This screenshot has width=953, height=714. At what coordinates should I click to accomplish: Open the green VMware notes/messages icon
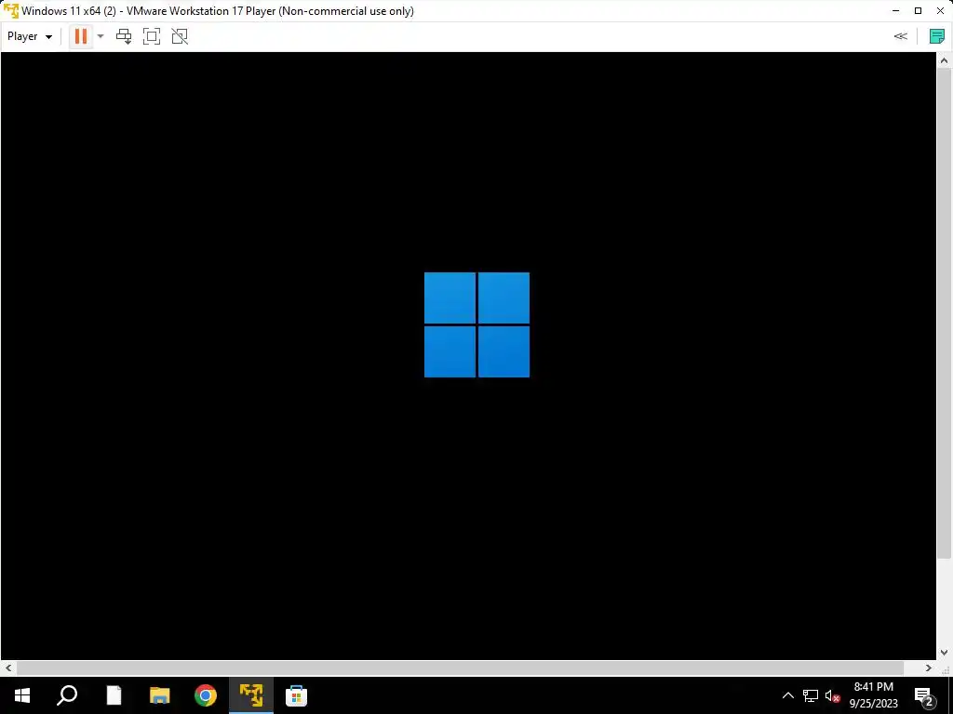coord(937,36)
